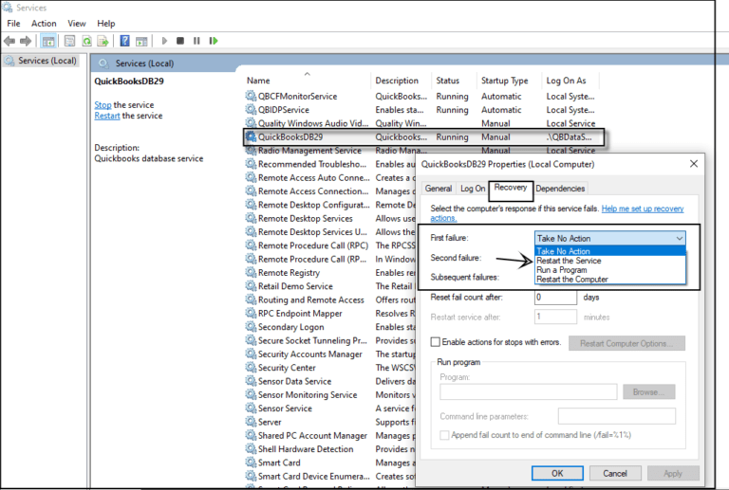Switch to the Recovery tab
729x490 pixels.
[x=511, y=188]
